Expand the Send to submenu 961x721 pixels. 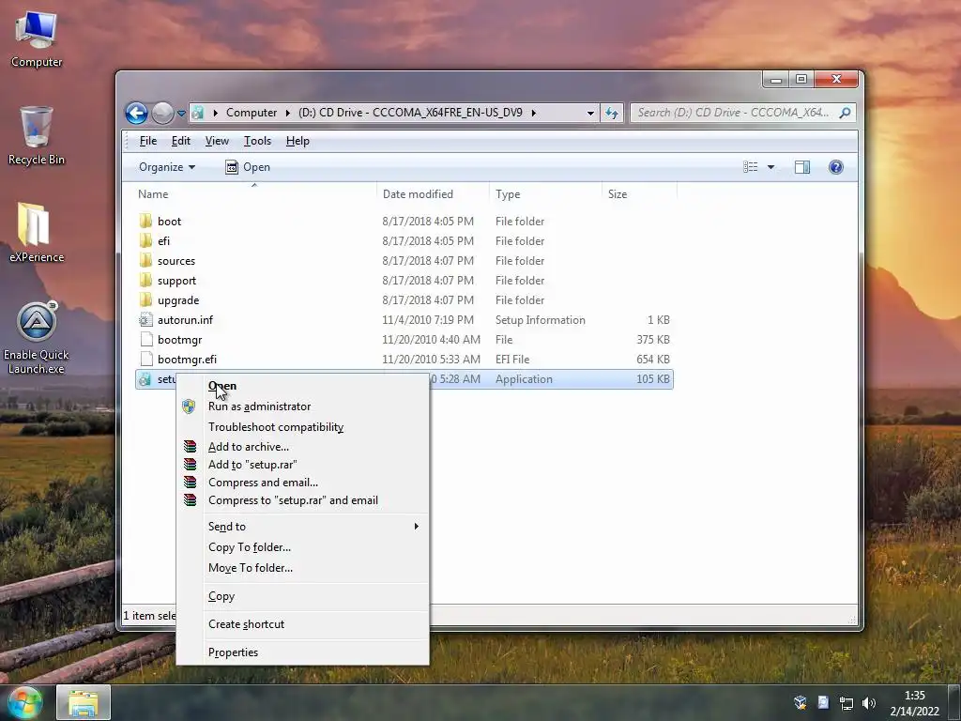[303, 527]
